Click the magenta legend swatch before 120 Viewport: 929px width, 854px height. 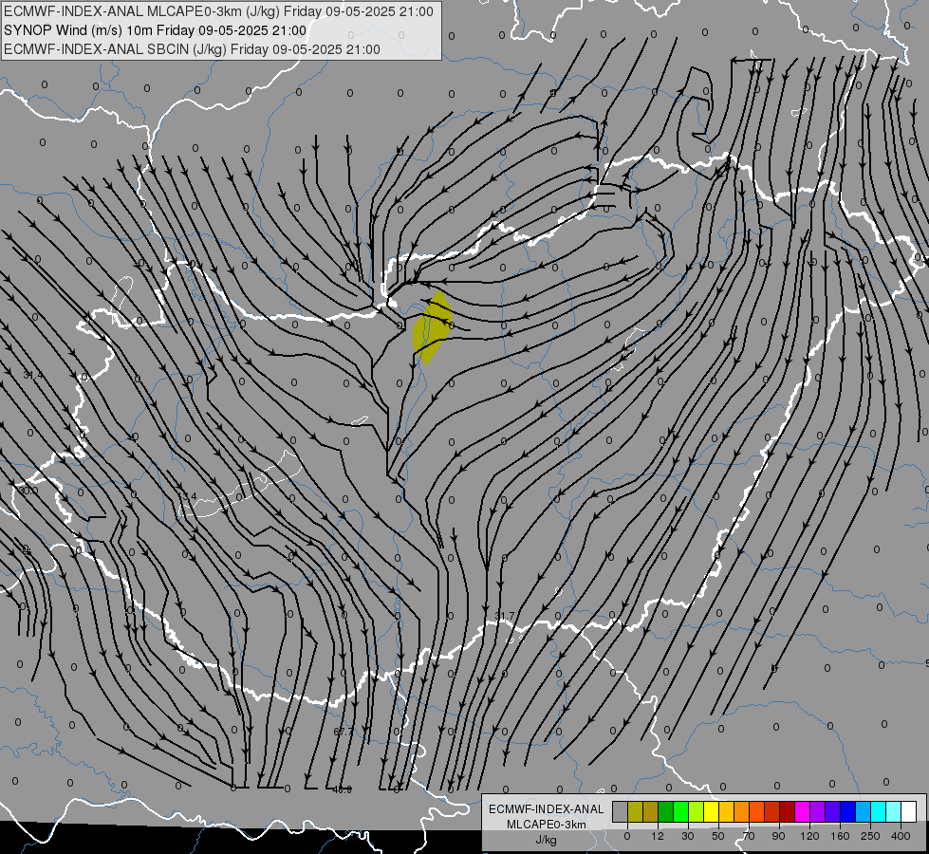(x=803, y=811)
